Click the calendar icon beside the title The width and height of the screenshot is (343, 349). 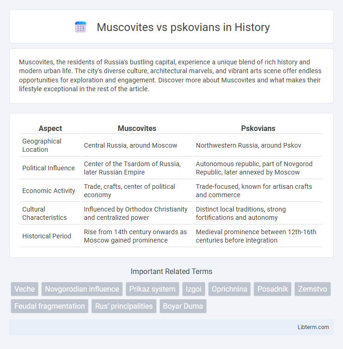tap(81, 27)
